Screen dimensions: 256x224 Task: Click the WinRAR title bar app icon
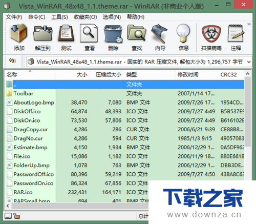tap(7, 6)
